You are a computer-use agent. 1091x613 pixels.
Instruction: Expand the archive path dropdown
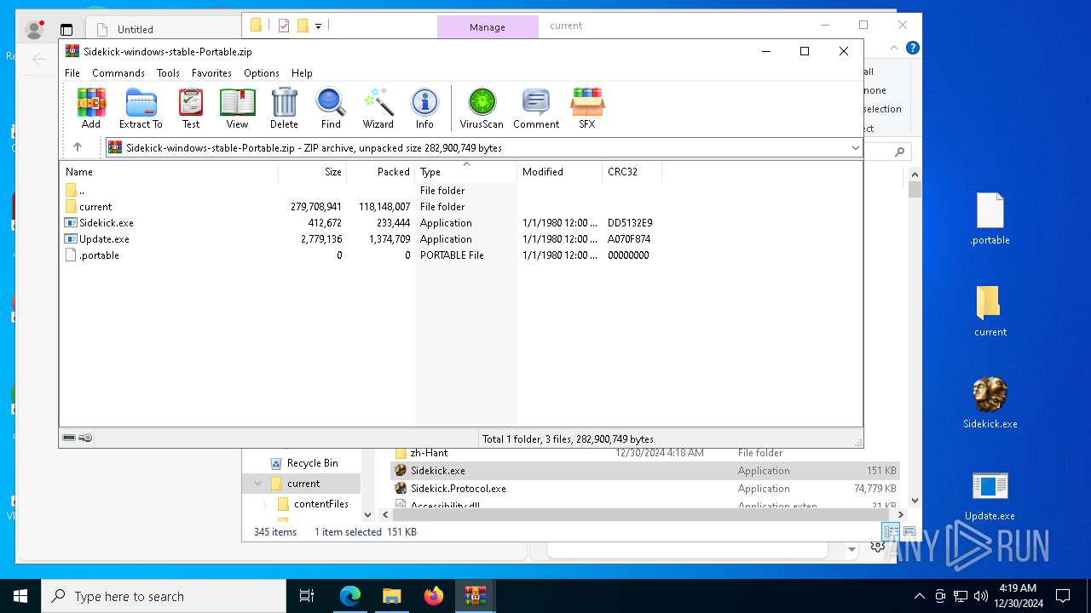pyautogui.click(x=855, y=148)
